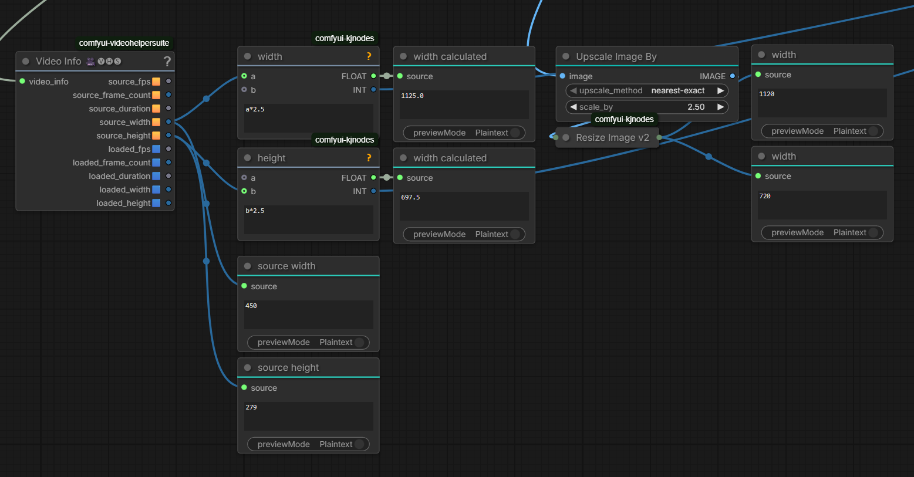The height and width of the screenshot is (477, 914).
Task: Toggle previewMode in the width node showing 720
Action: [x=822, y=232]
